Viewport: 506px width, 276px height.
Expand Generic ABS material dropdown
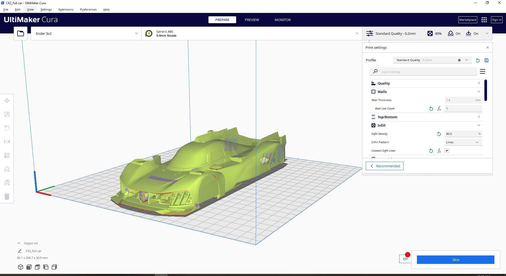click(x=252, y=33)
